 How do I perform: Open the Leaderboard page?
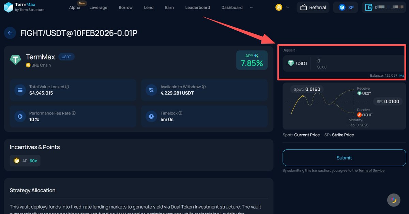[198, 7]
